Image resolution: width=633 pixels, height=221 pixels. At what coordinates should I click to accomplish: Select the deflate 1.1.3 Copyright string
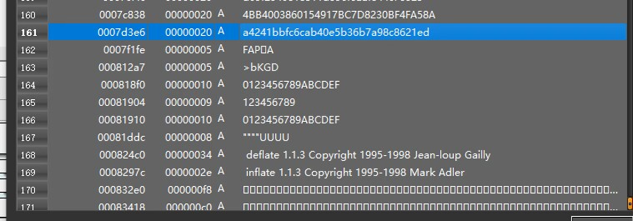(368, 155)
